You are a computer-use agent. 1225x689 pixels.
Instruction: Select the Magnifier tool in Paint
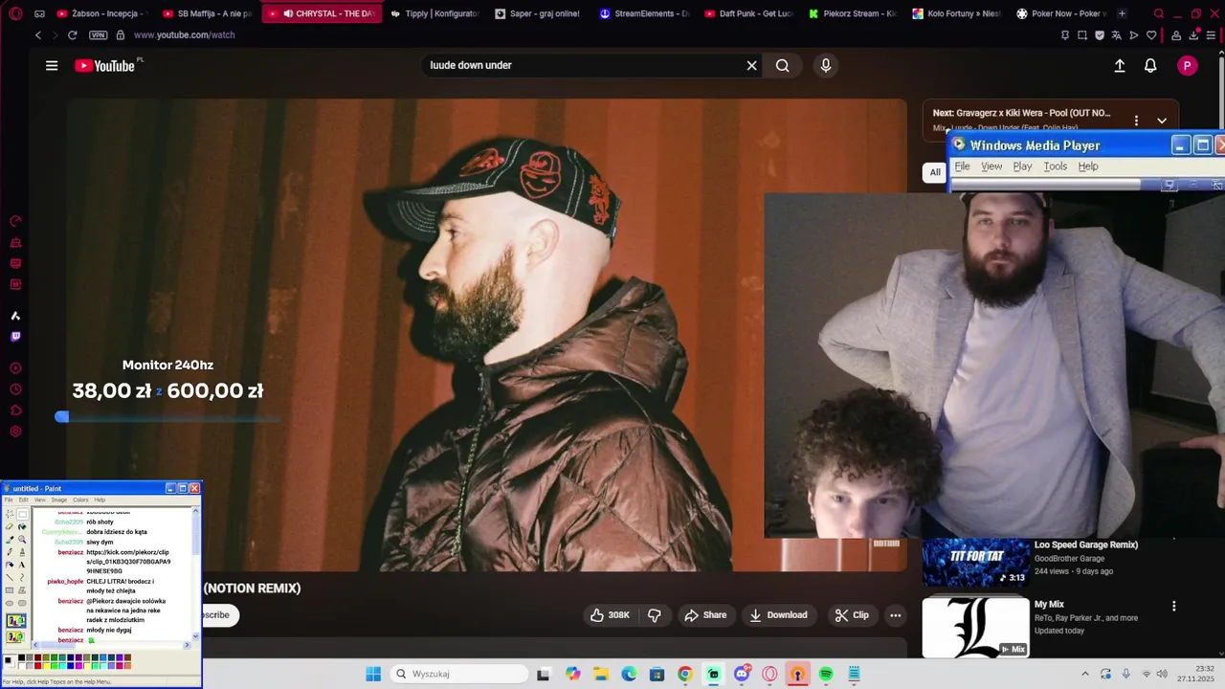click(22, 540)
